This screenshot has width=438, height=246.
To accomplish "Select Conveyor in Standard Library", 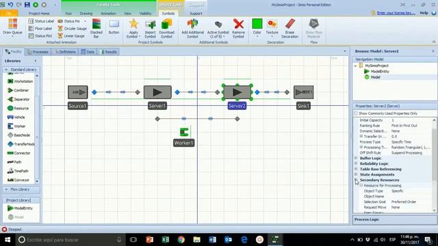I will pyautogui.click(x=18, y=180).
